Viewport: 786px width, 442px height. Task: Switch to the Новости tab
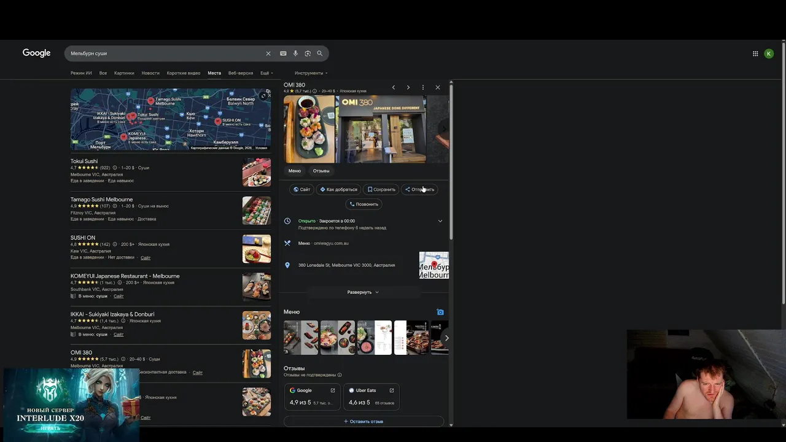150,73
